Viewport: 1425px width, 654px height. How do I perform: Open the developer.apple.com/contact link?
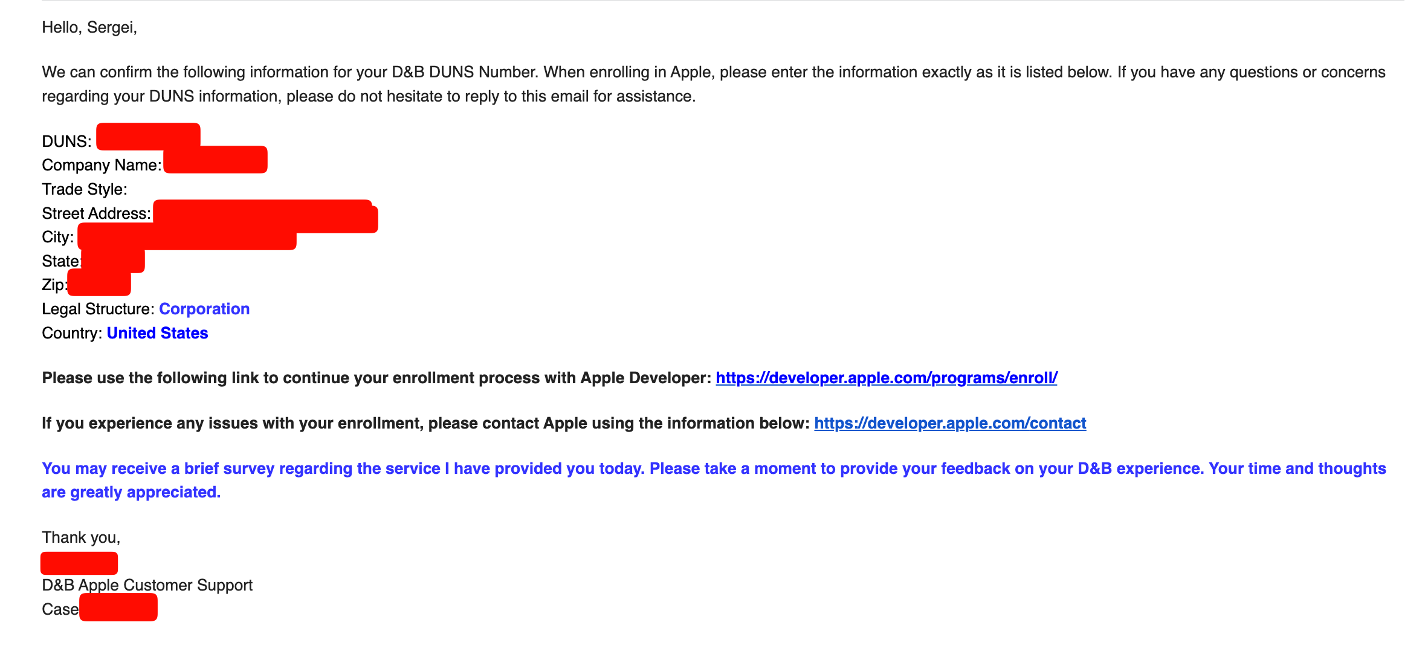(949, 423)
